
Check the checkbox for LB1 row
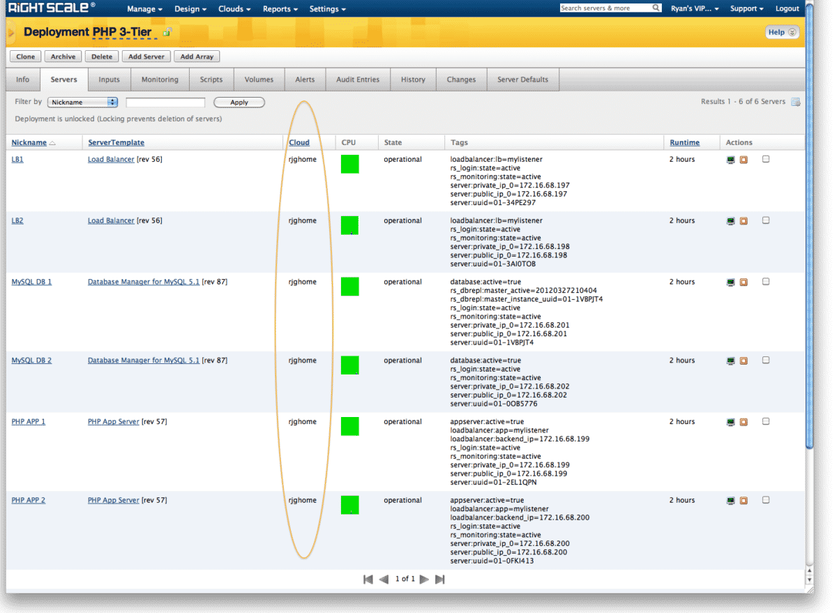tap(766, 159)
